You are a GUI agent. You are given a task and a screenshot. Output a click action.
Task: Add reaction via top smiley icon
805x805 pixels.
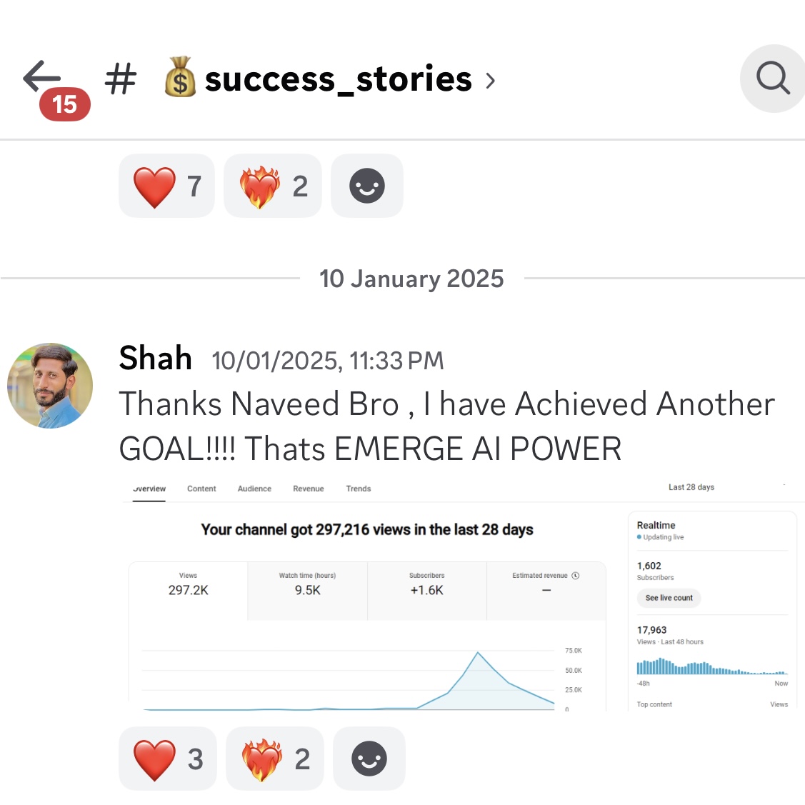point(367,186)
